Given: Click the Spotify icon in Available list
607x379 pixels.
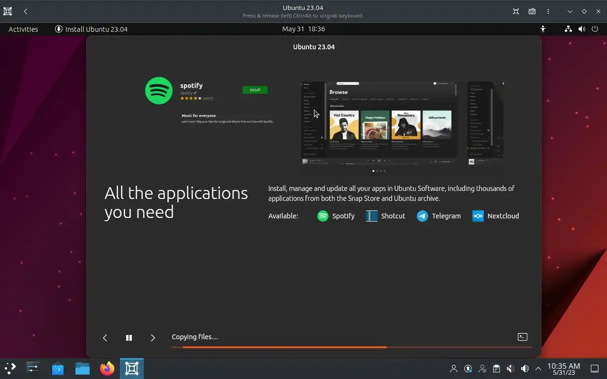Looking at the screenshot, I should click(322, 216).
